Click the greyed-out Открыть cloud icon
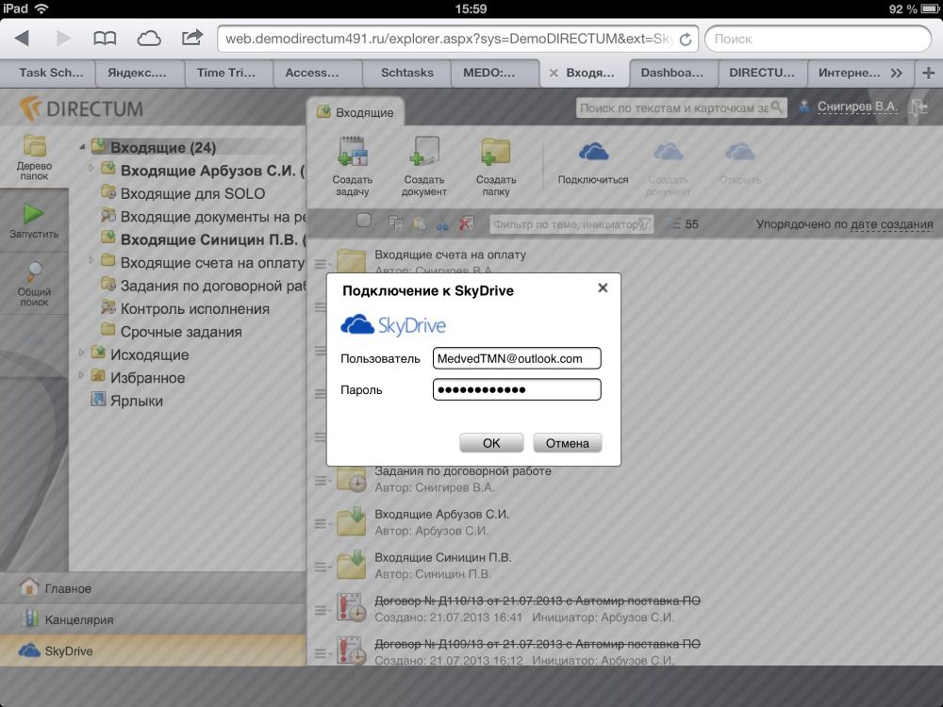This screenshot has width=943, height=707. [739, 152]
